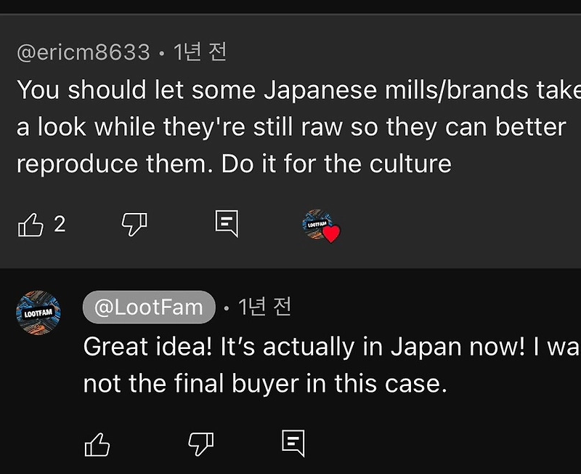Click the 'It's actually in Japan now!' sentence

[x=372, y=347]
